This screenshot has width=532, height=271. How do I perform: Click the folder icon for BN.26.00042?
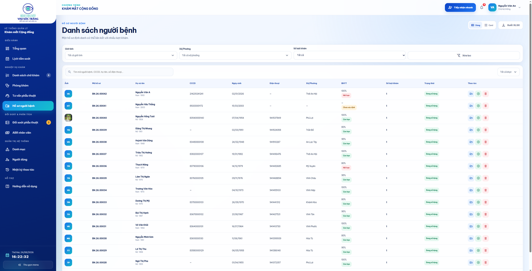click(471, 94)
